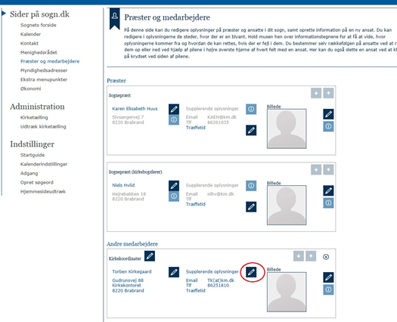
Task: Click Torben's Supplerende oplysninger label
Action: point(212,271)
